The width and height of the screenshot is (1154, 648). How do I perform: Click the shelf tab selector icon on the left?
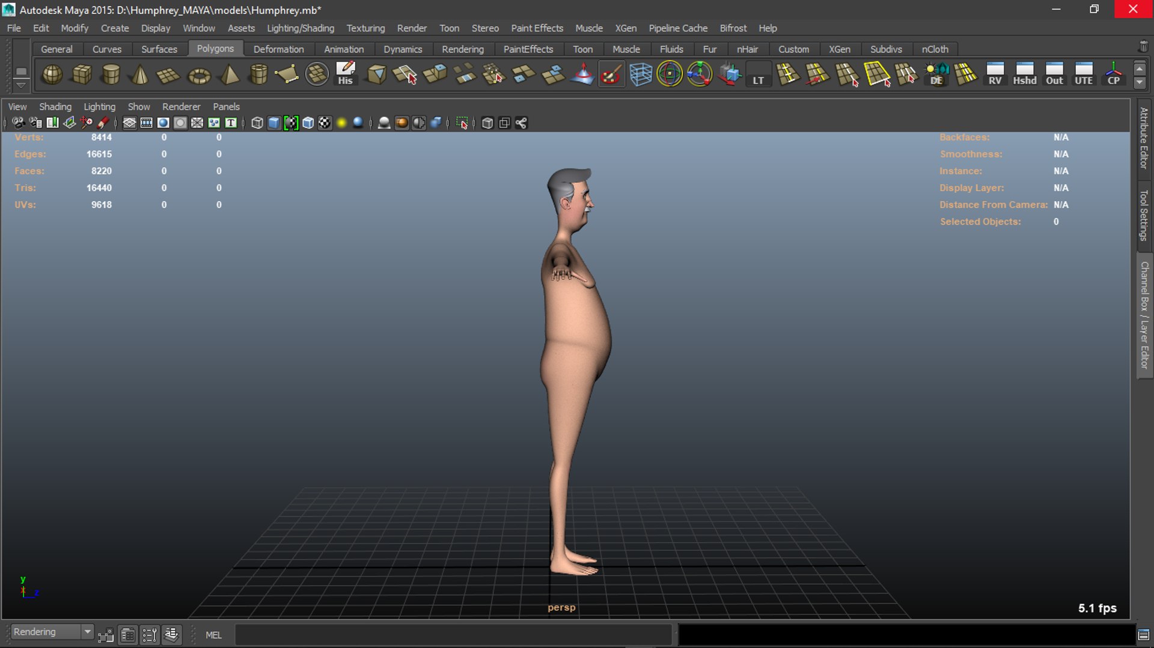[21, 71]
